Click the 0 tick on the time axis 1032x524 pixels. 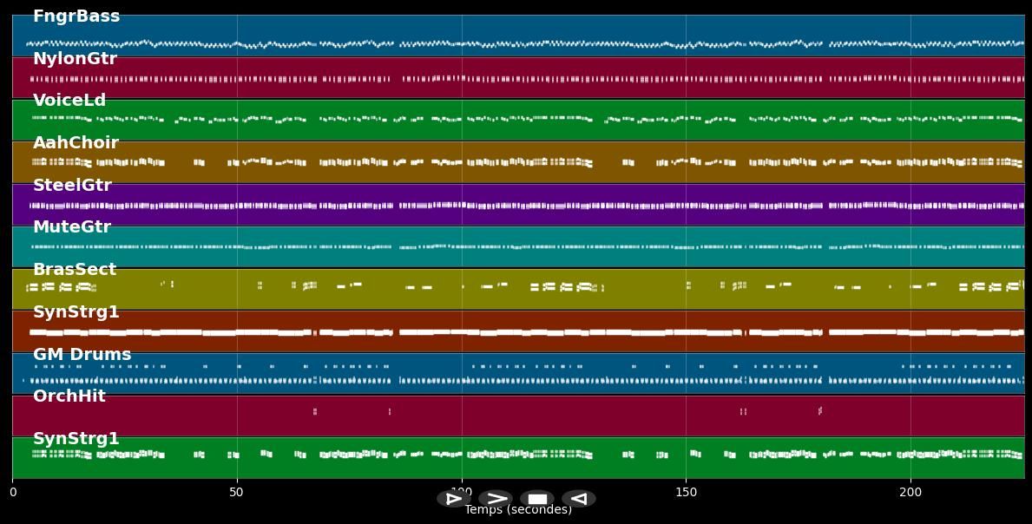[12, 493]
